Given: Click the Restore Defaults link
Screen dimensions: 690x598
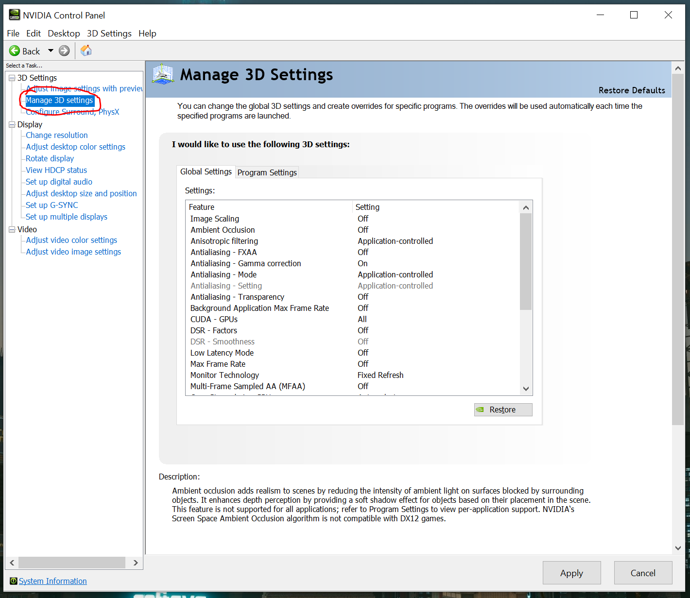Looking at the screenshot, I should (632, 90).
